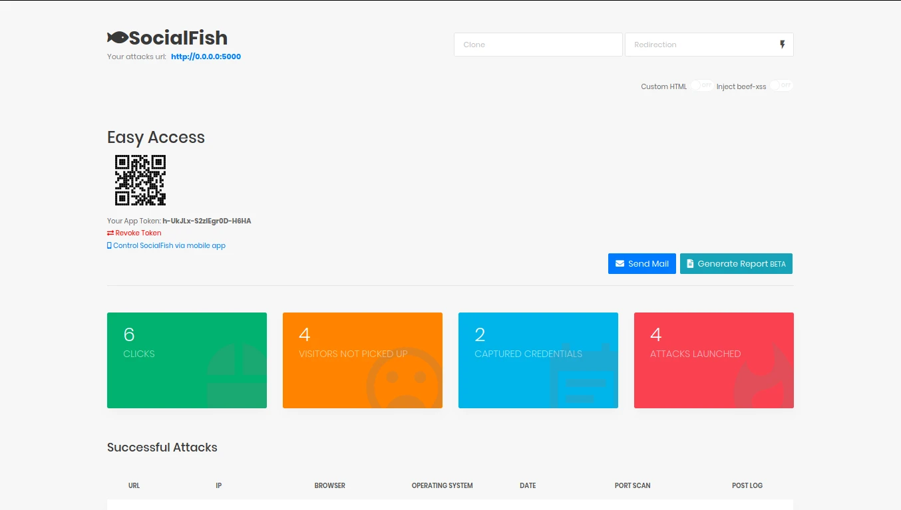Enable the Custom HTML toggle
This screenshot has height=510, width=901.
click(701, 86)
